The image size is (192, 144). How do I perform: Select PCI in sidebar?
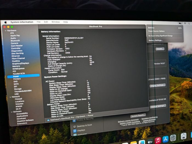(14, 71)
